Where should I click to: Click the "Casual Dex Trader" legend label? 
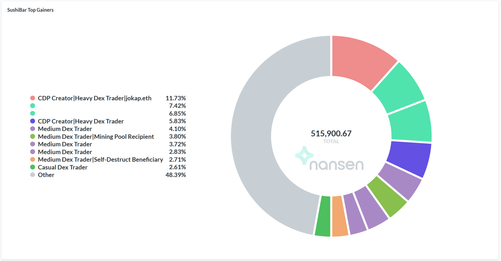coord(63,167)
